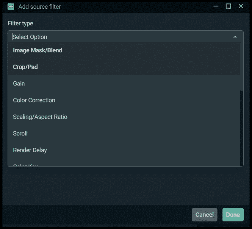Viewport: 252px width, 229px height.
Task: Click the Cancel button
Action: pyautogui.click(x=204, y=215)
